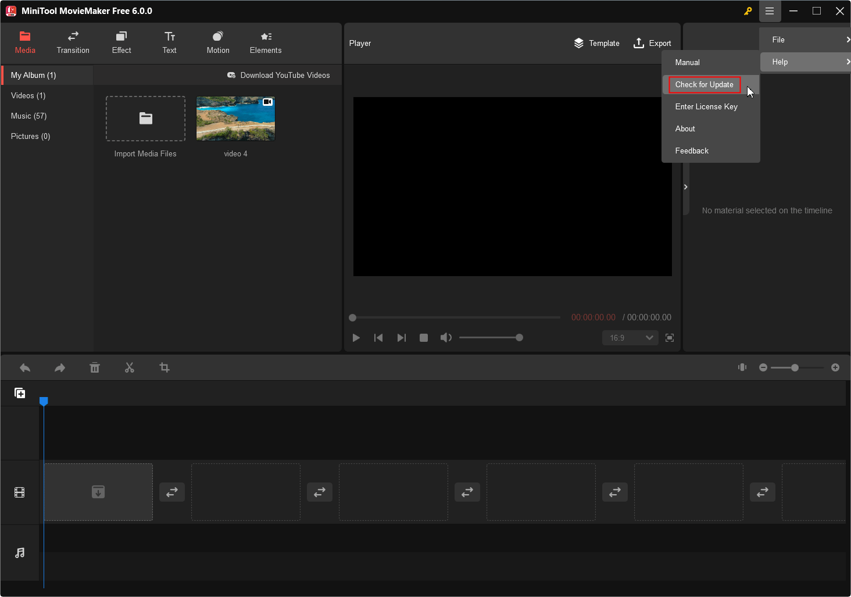Select the video 4 thumbnail
This screenshot has height=597, width=851.
click(x=235, y=119)
